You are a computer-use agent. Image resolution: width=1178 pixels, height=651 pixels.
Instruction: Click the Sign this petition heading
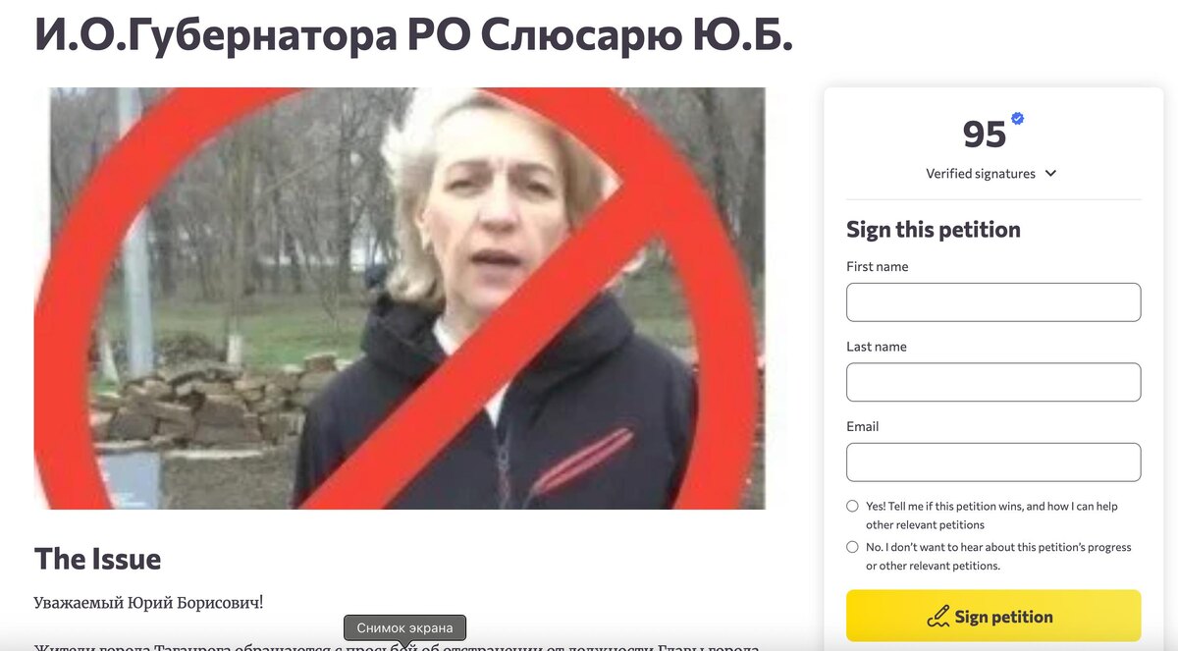coord(934,230)
